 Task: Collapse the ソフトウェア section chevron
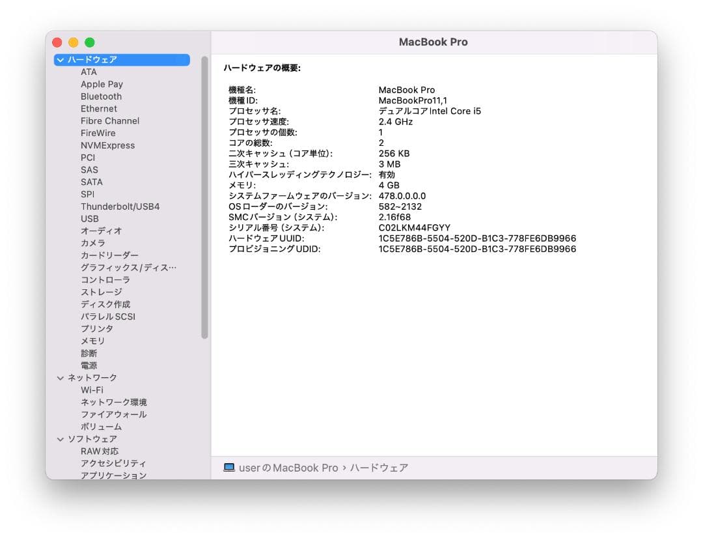tap(61, 439)
